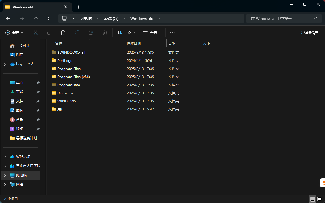
Task: Go up one folder level
Action: pos(36,19)
